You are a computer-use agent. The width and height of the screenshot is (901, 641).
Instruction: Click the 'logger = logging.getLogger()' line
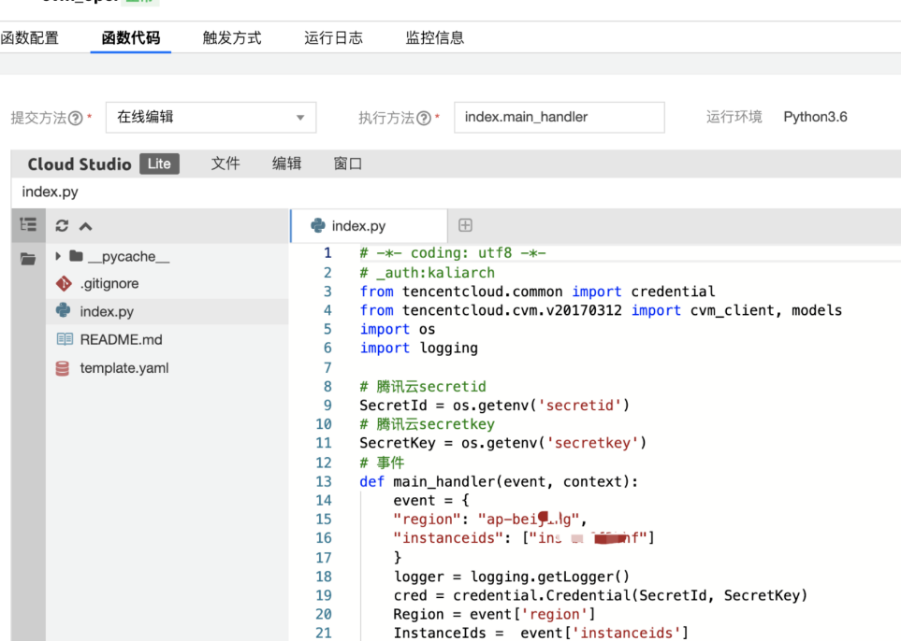tap(512, 577)
